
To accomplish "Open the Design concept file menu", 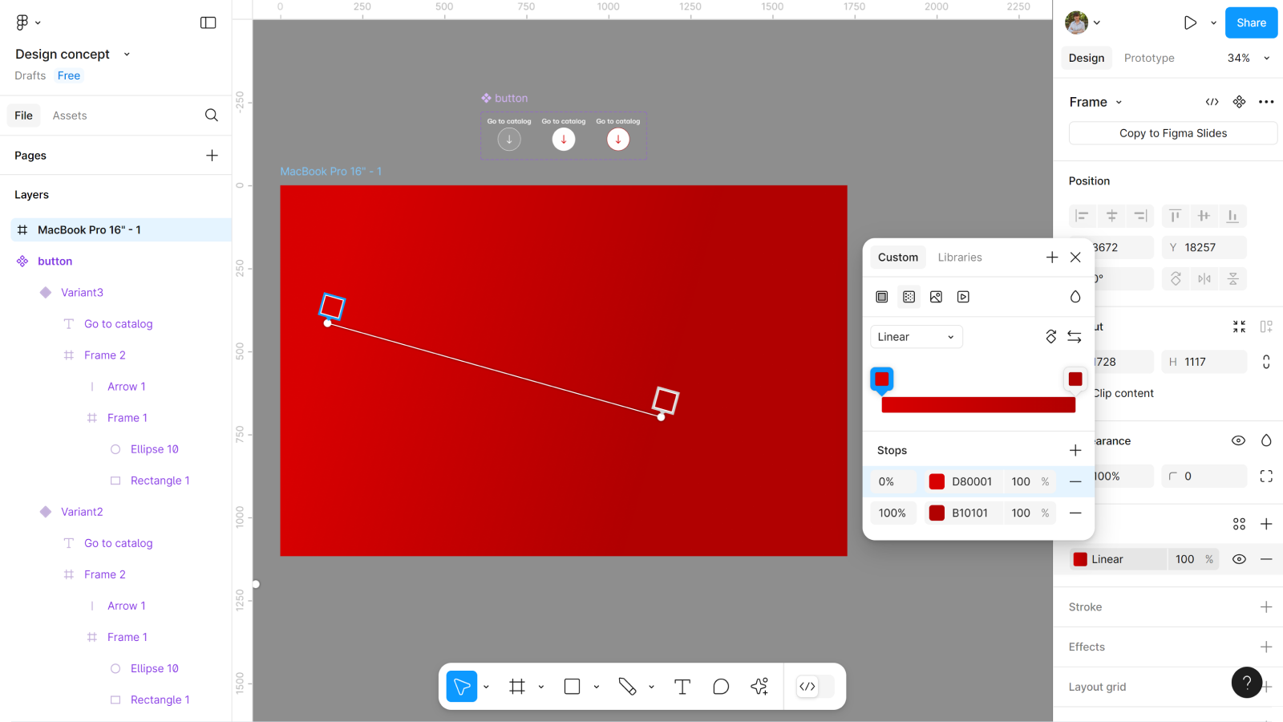I will click(x=72, y=54).
